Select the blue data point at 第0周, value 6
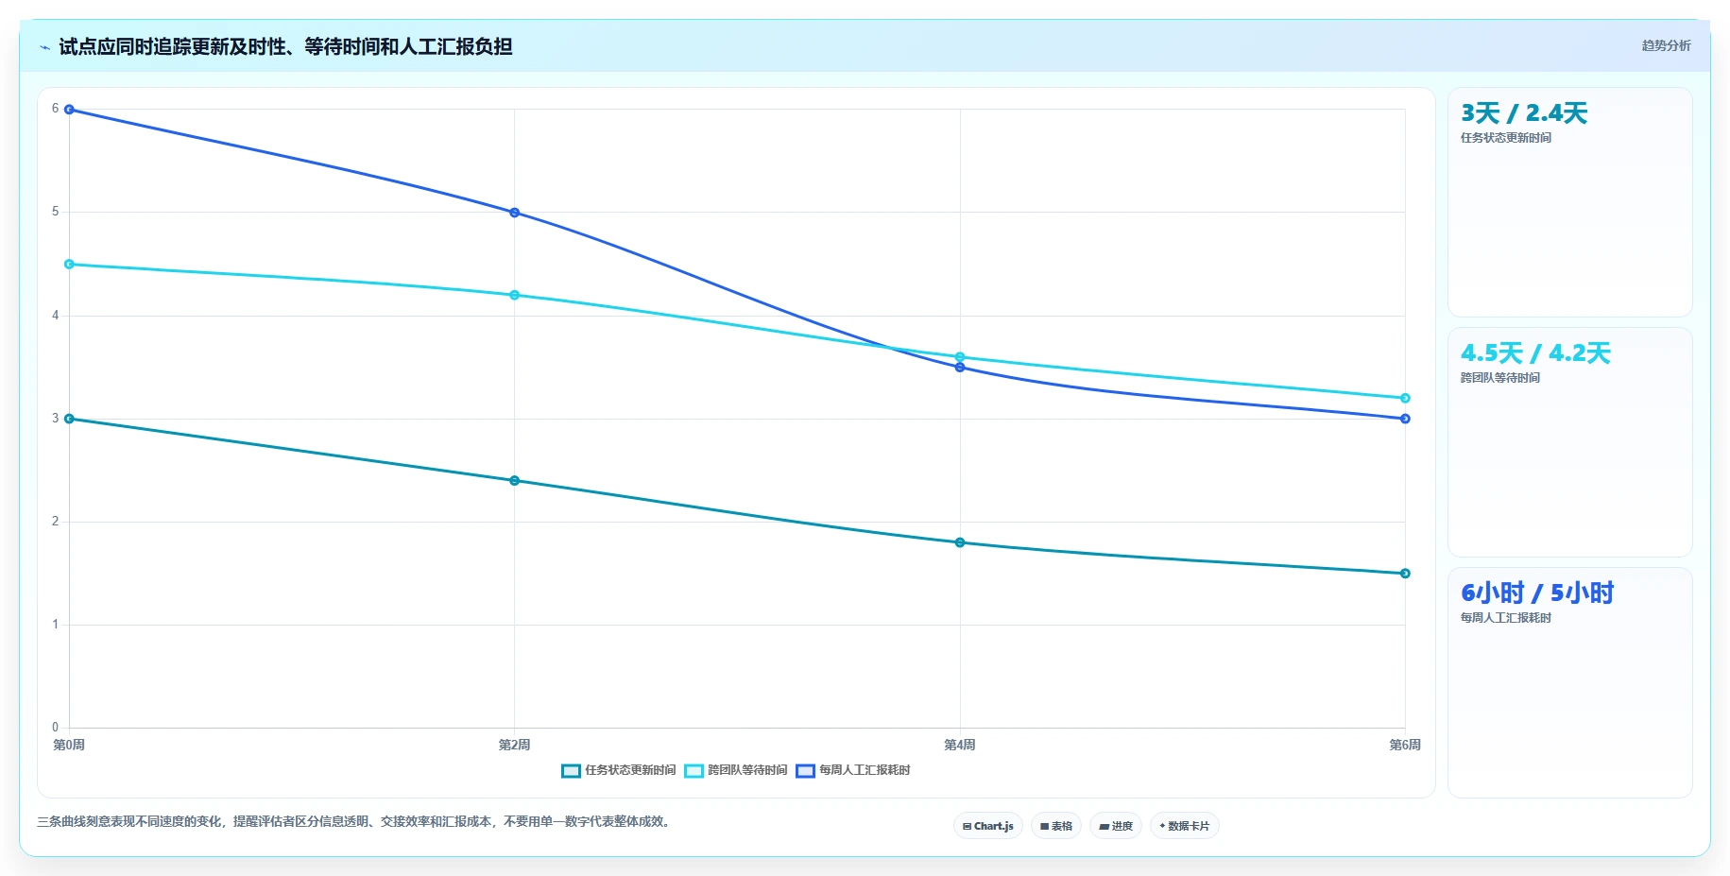The height and width of the screenshot is (876, 1730). (69, 110)
